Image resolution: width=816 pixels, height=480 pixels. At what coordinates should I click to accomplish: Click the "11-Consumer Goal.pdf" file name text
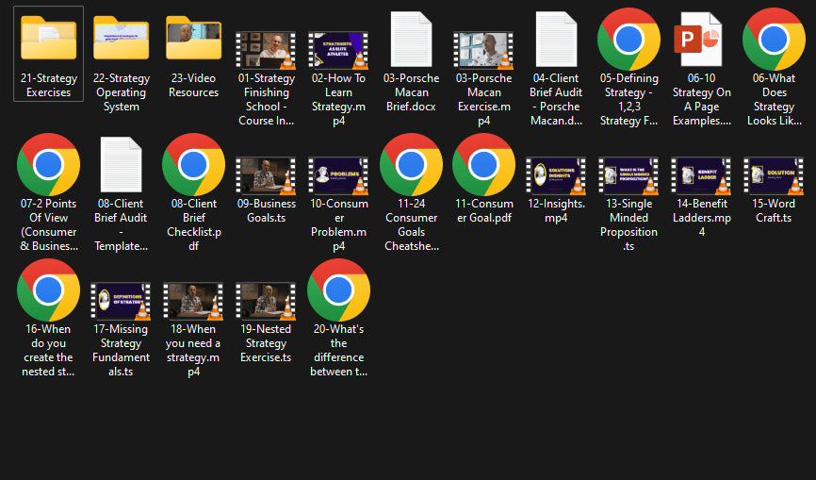pyautogui.click(x=483, y=211)
